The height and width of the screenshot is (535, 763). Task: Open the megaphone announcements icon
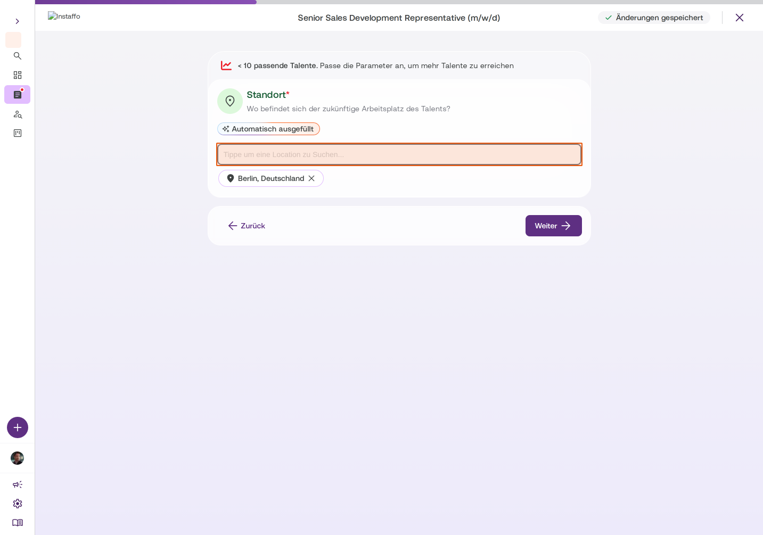(x=17, y=484)
